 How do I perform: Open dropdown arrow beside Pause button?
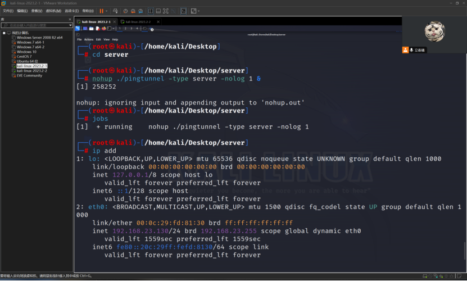pos(107,11)
